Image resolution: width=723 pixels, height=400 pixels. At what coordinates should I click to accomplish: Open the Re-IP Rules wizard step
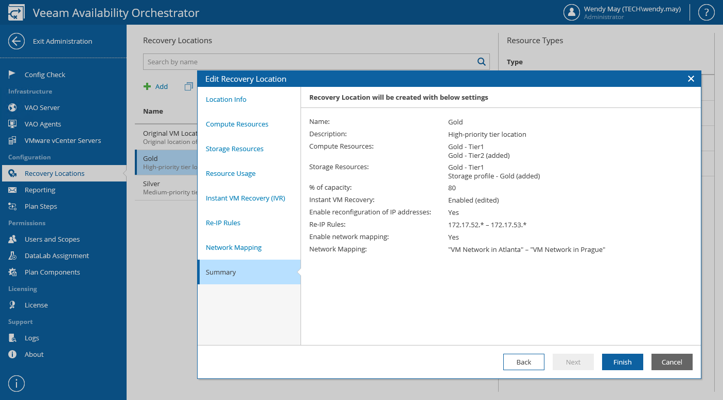pyautogui.click(x=223, y=223)
